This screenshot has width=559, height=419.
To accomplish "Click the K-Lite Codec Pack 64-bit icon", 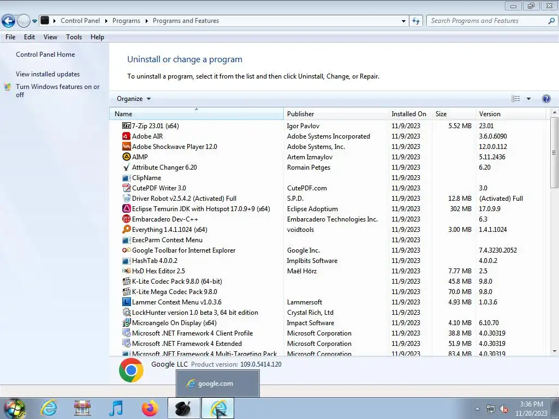I will click(126, 281).
